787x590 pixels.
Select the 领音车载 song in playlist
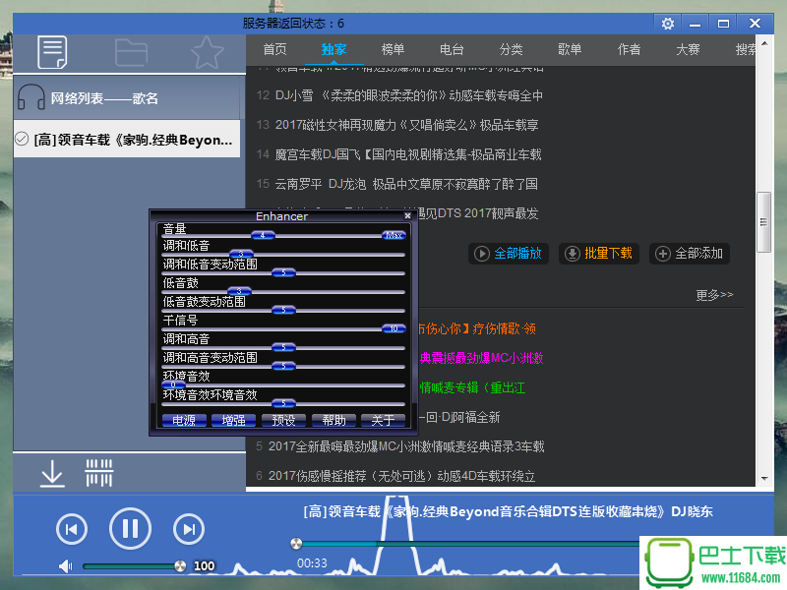pos(127,139)
